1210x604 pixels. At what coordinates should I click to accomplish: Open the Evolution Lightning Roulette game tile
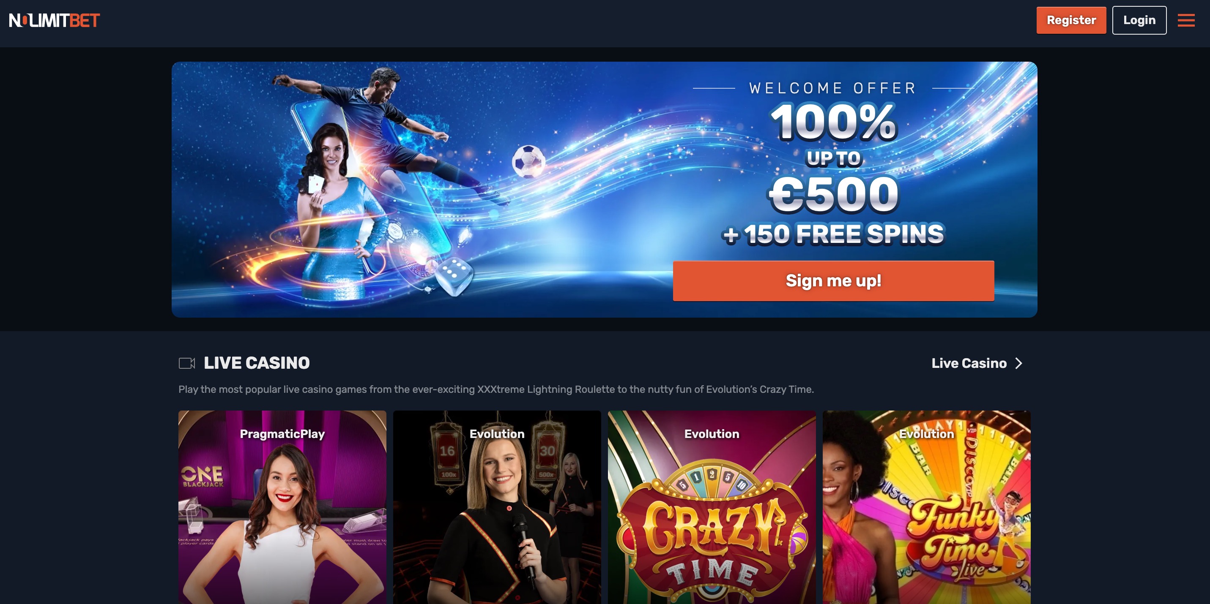[x=497, y=507]
